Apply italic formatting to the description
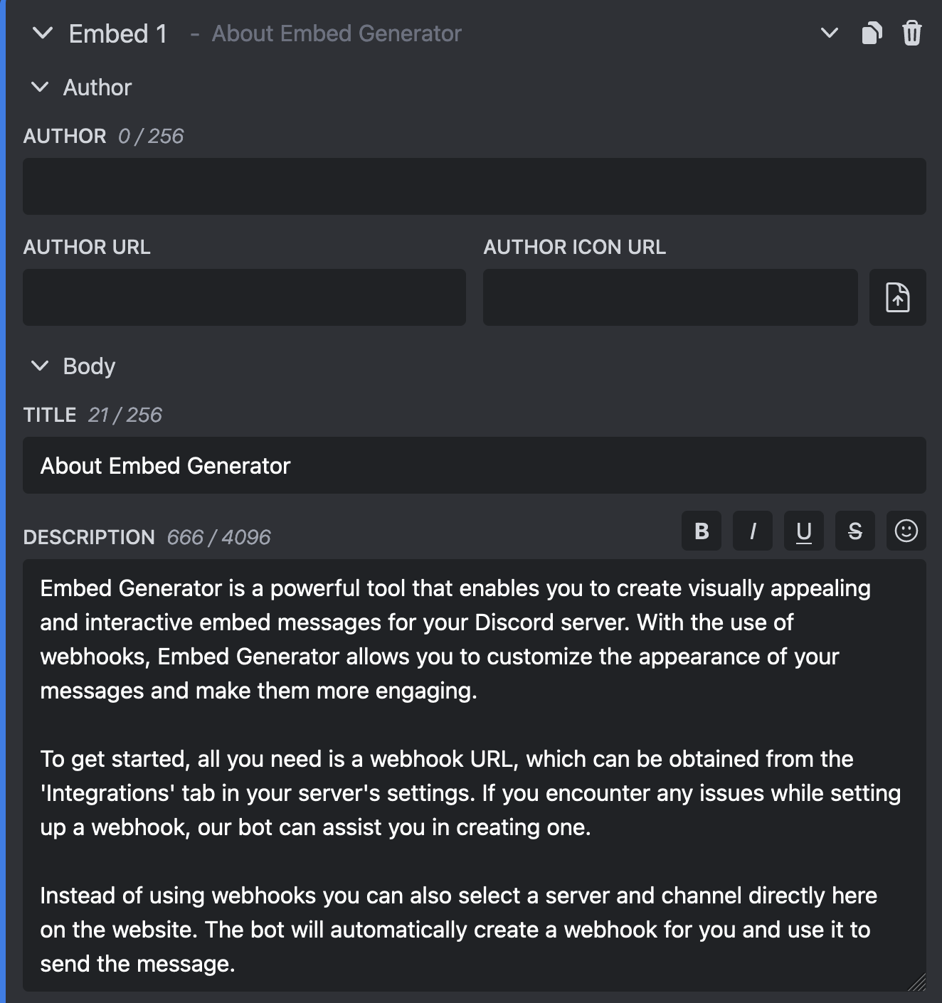942x1003 pixels. click(753, 531)
